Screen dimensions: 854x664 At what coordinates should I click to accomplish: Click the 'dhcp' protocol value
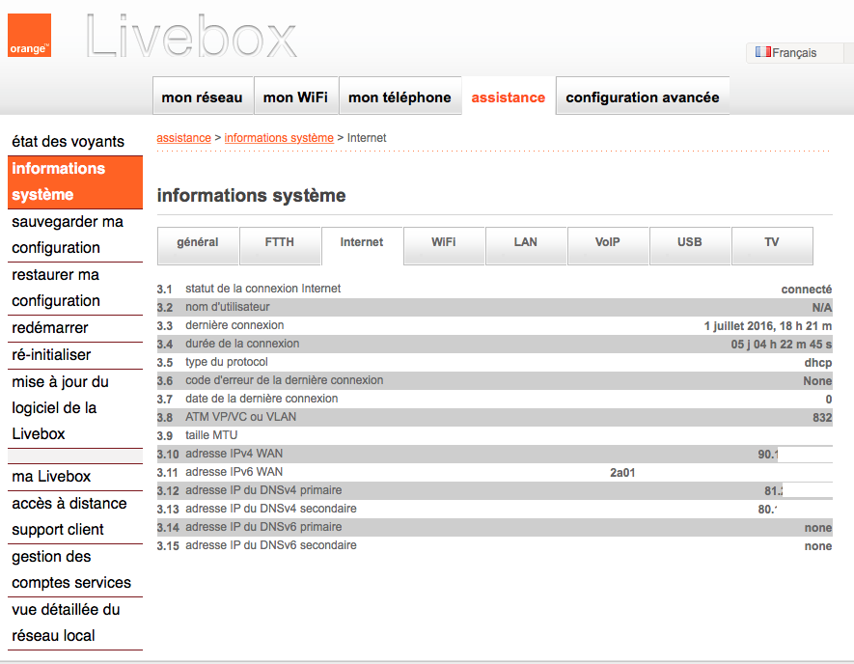(x=818, y=363)
